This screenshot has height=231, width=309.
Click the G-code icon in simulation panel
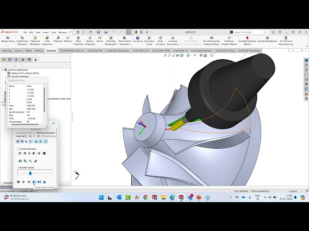coord(29,153)
